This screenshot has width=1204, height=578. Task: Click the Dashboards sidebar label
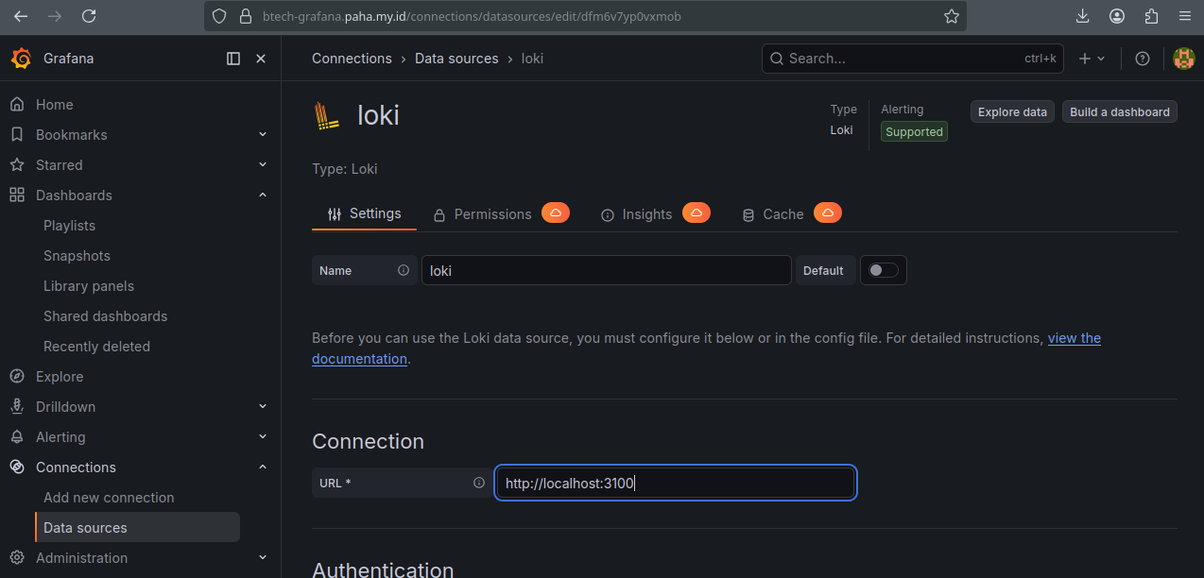click(74, 195)
